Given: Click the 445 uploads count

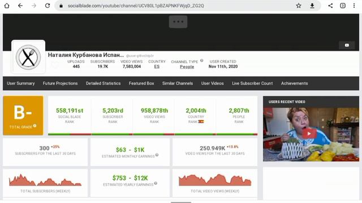Looking at the screenshot, I should click(76, 67).
